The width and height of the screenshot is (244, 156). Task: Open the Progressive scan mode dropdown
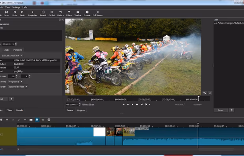click(x=15, y=82)
